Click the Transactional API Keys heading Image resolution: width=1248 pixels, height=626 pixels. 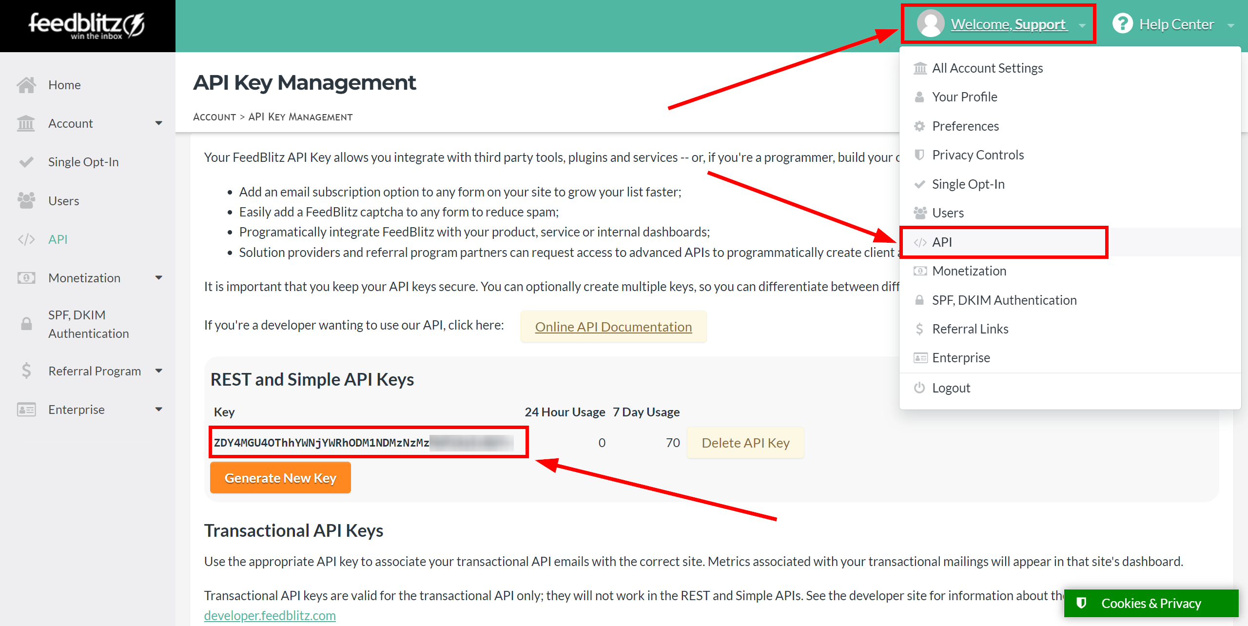[x=293, y=530]
